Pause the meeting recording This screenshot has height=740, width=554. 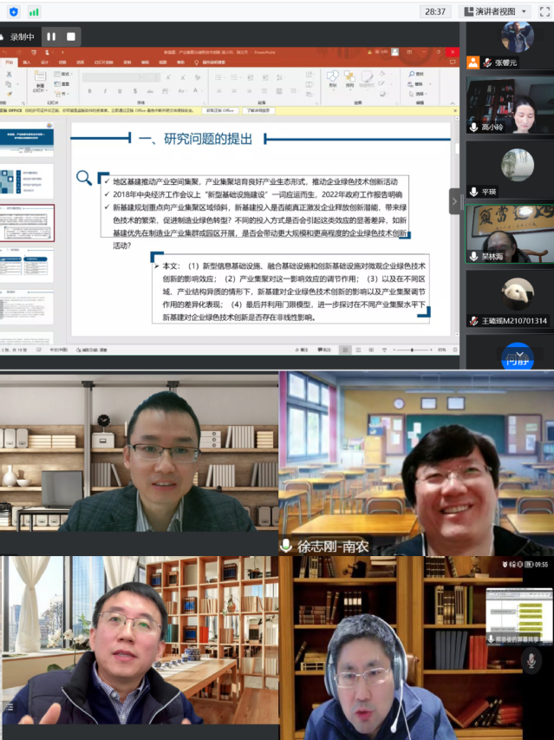click(51, 36)
